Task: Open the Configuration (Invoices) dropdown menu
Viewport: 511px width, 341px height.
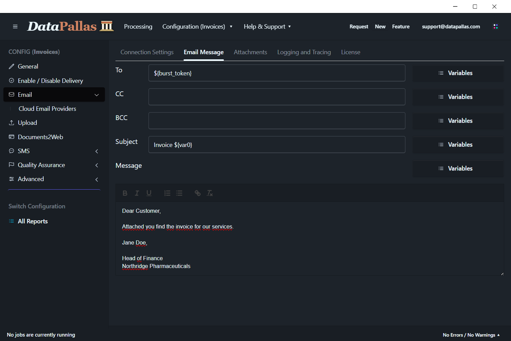Action: [x=197, y=27]
